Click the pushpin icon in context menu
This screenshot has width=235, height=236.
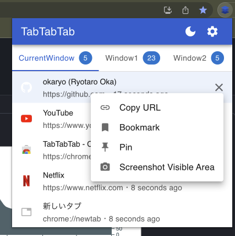click(105, 147)
